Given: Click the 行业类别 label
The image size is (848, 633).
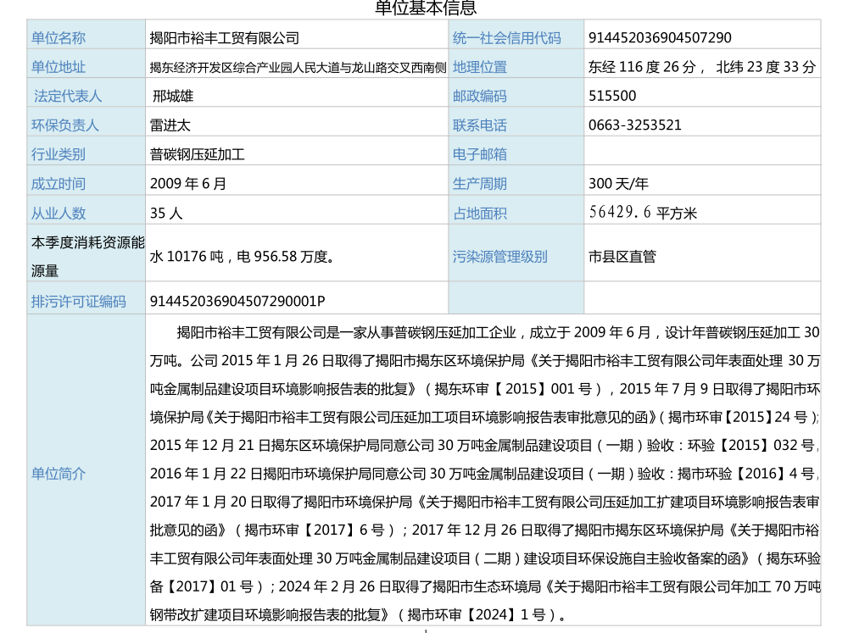Looking at the screenshot, I should [59, 154].
